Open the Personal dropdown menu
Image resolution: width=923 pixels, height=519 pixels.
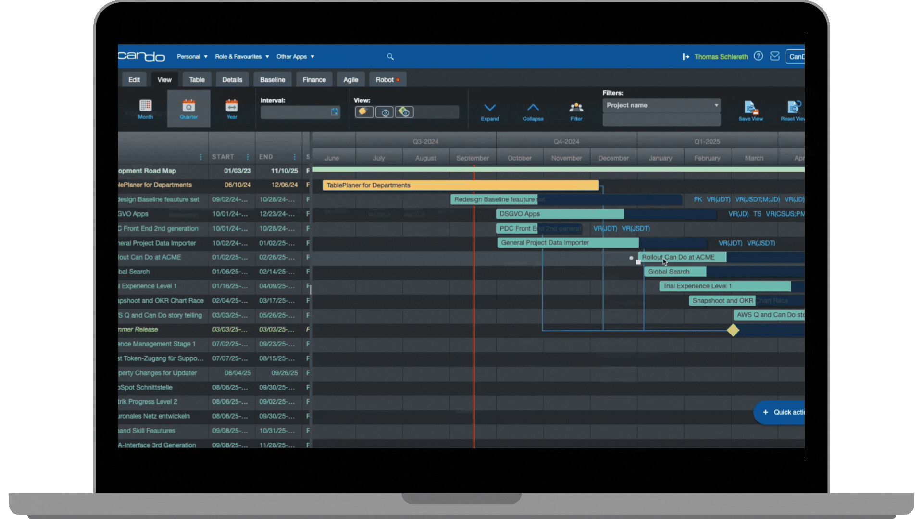pos(192,57)
